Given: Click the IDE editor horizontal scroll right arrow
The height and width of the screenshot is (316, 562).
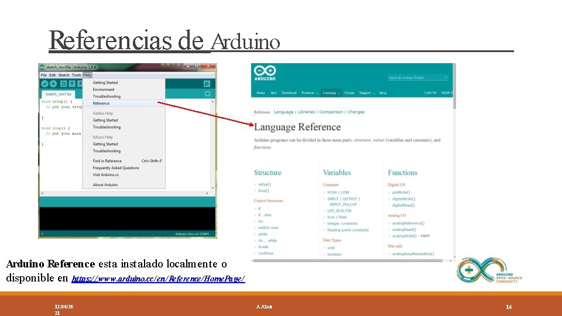Looking at the screenshot, I should coord(207,193).
